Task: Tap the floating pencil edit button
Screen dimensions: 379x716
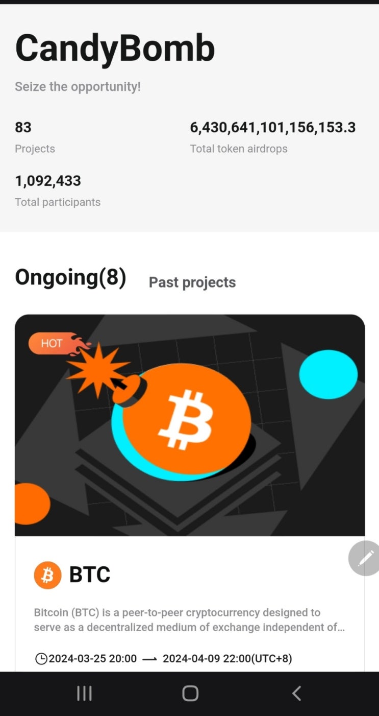Action: (365, 558)
